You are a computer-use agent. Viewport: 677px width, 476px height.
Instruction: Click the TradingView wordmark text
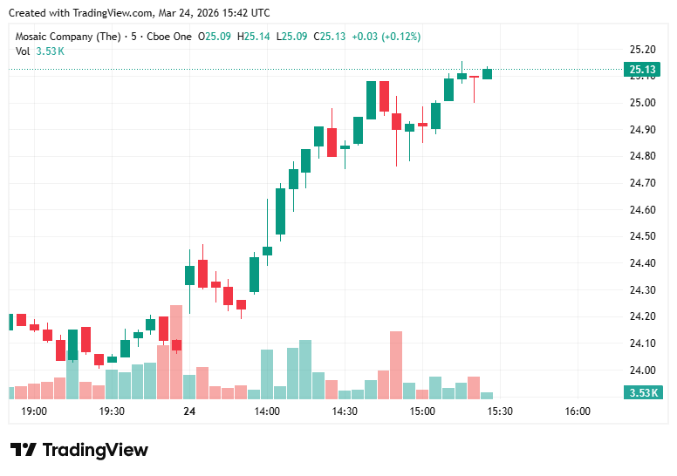[x=95, y=450]
